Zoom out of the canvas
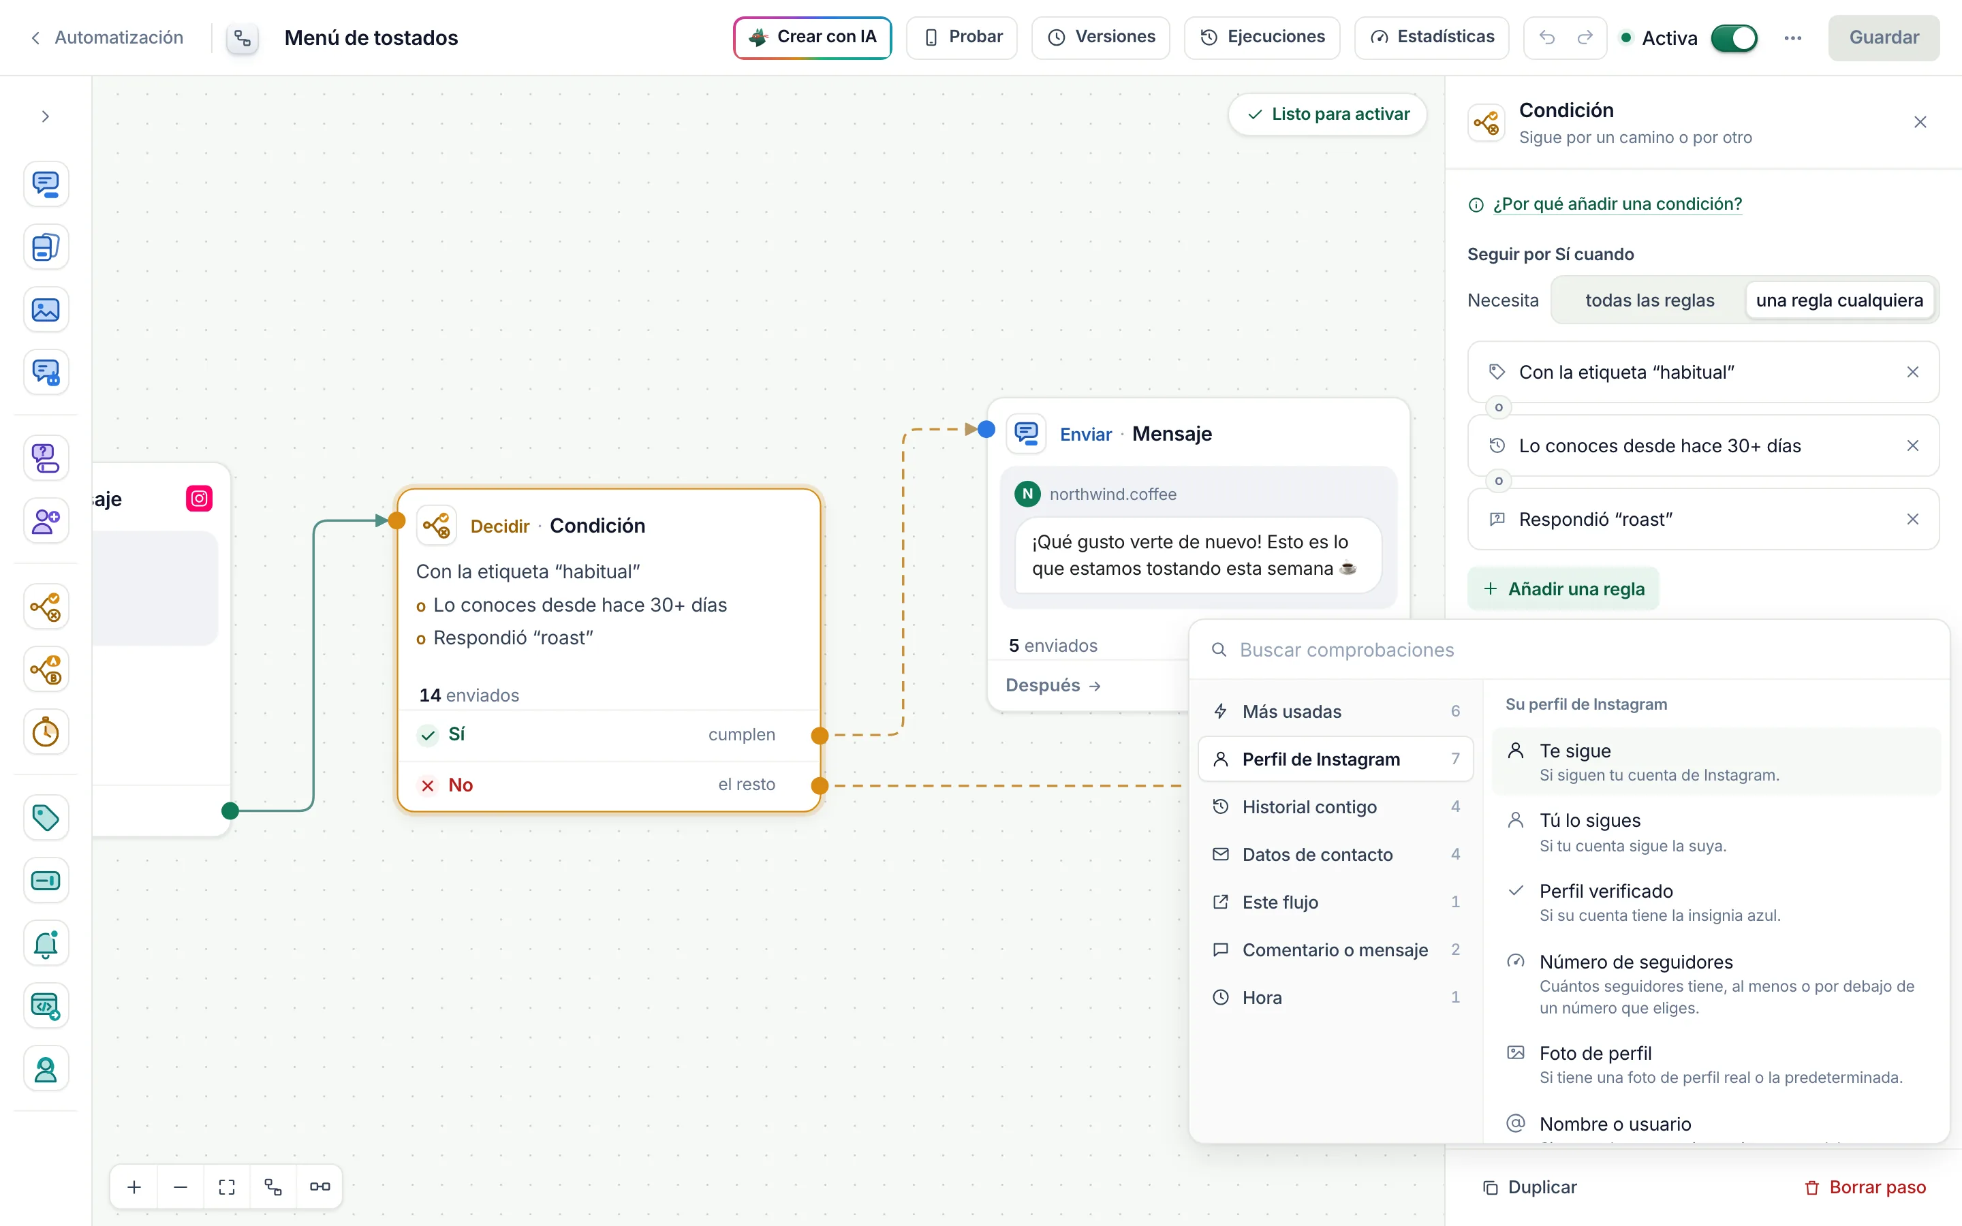 (181, 1186)
